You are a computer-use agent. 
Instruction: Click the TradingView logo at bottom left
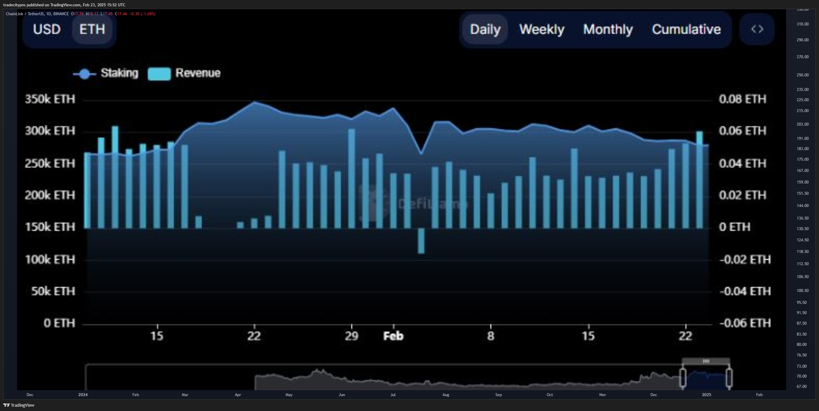(x=19, y=405)
